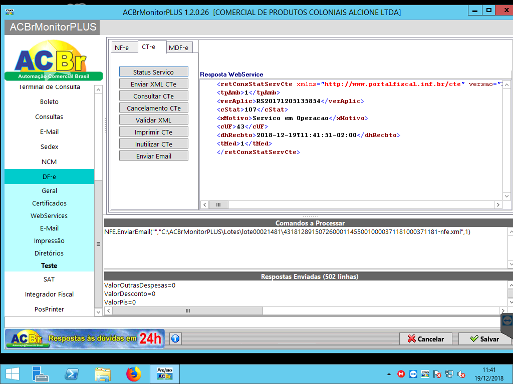
Task: Open the action center flag icon
Action: click(437, 374)
